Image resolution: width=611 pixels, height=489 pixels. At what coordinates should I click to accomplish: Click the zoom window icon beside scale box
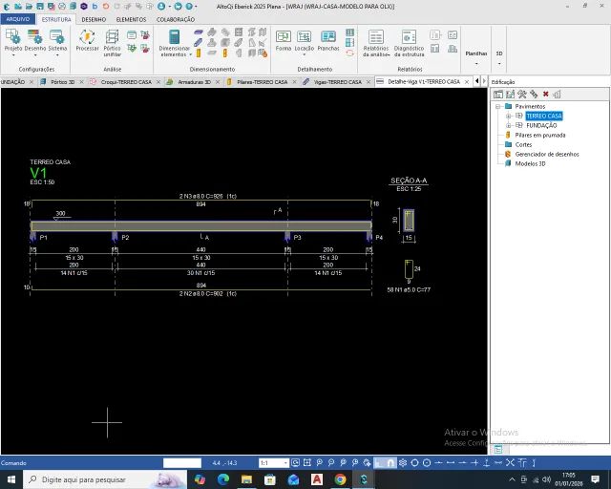[x=295, y=463]
